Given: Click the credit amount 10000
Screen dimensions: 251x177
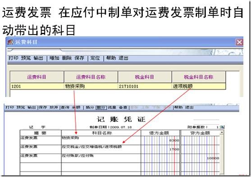Looking at the screenshot, I should pos(213,158).
